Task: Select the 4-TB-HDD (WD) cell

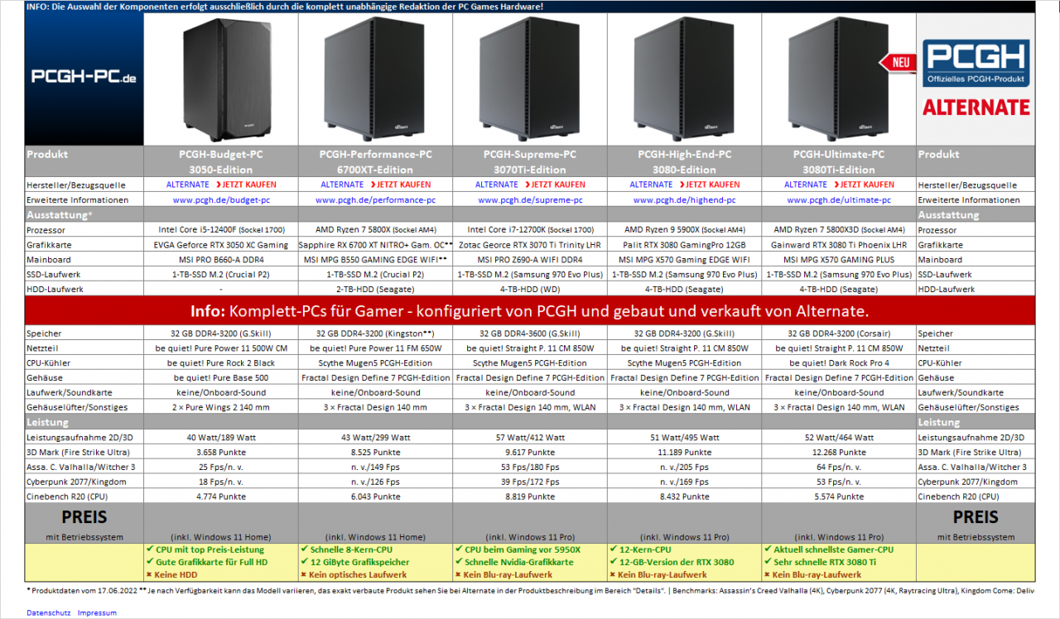Action: click(531, 290)
